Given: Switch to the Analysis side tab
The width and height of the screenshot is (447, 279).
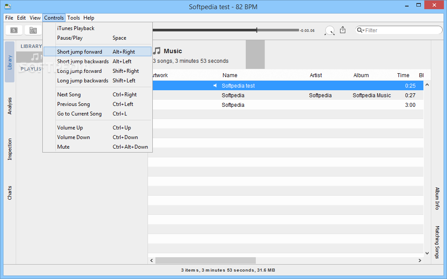Looking at the screenshot, I should (10, 106).
